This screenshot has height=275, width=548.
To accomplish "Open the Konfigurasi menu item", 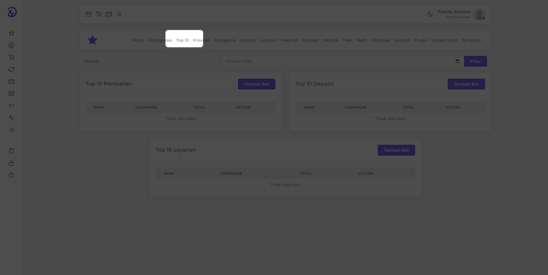I will pos(160,40).
